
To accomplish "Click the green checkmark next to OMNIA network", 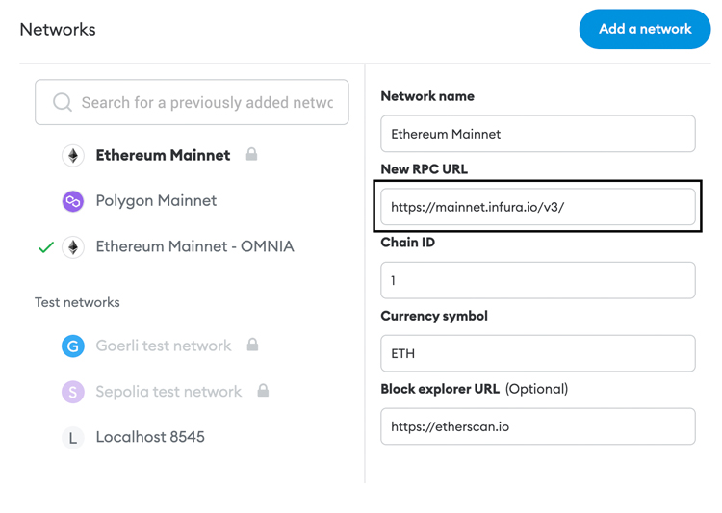I will pos(46,247).
